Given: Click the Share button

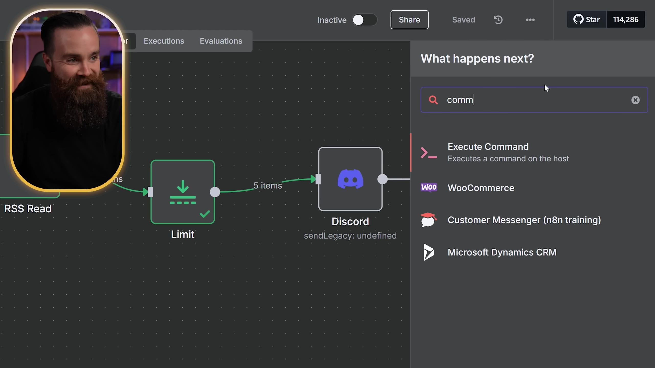Looking at the screenshot, I should point(409,20).
